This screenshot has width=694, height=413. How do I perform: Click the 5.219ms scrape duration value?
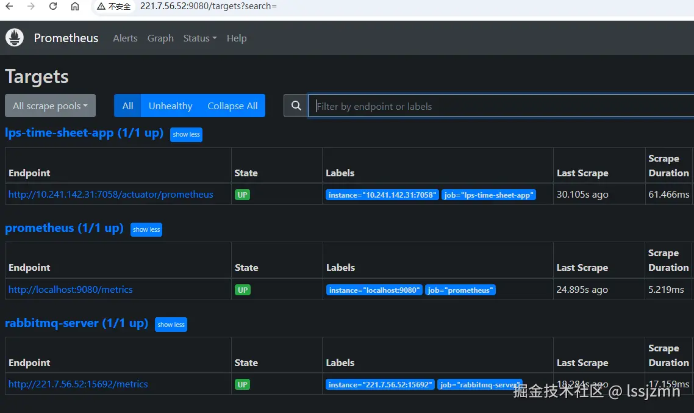click(666, 290)
